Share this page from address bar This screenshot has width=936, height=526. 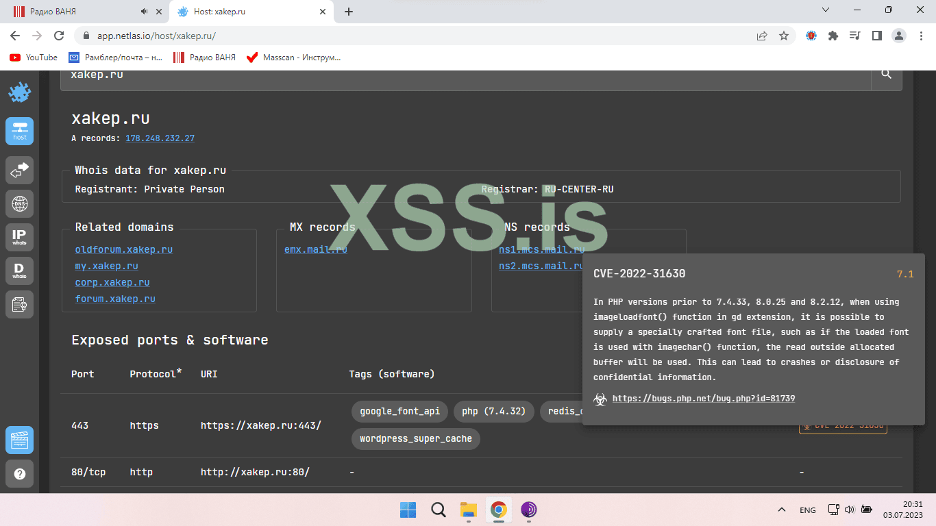tap(762, 36)
